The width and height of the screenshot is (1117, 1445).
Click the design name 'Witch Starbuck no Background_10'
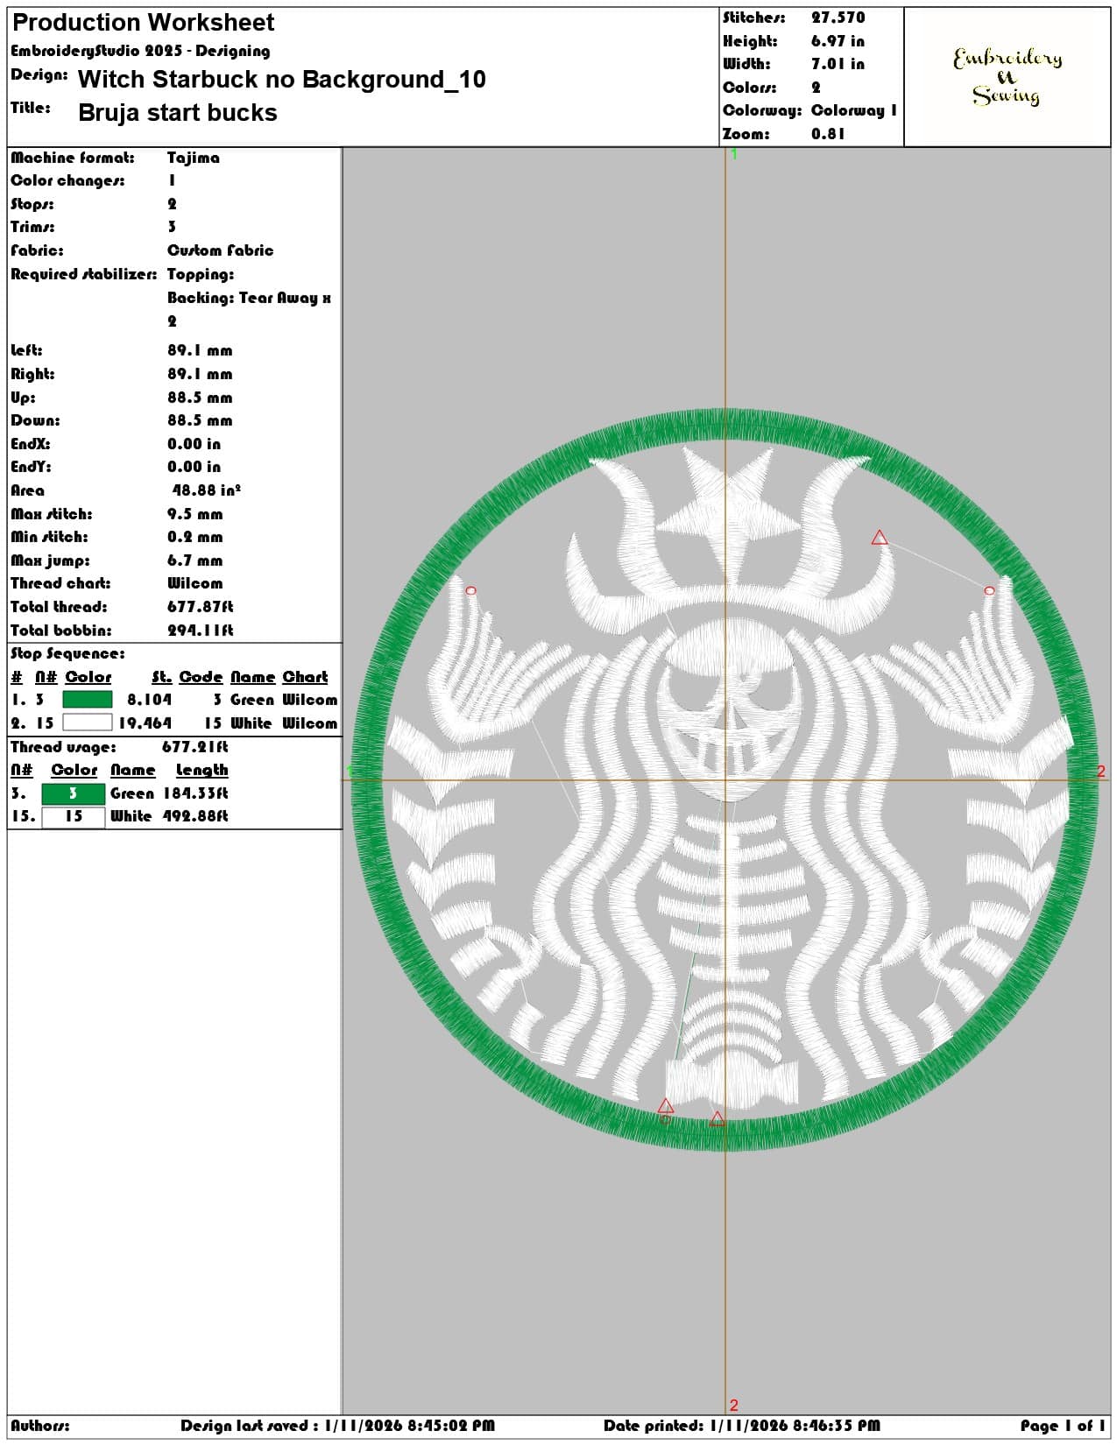(281, 80)
